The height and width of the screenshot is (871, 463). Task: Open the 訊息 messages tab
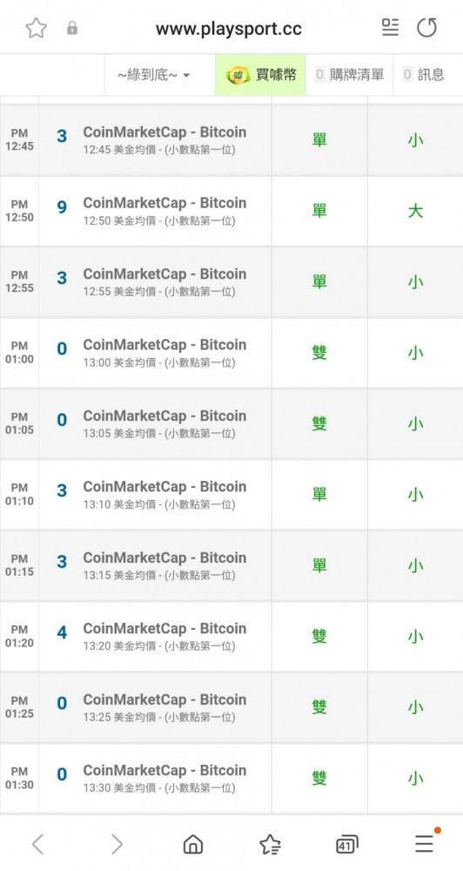pos(424,75)
